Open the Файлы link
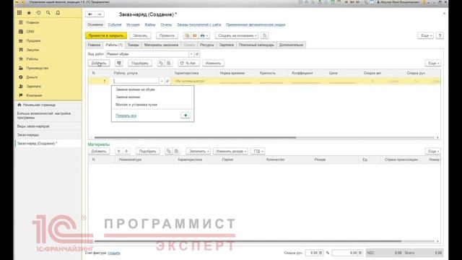Screen dimensions: 462x260 click(x=150, y=25)
